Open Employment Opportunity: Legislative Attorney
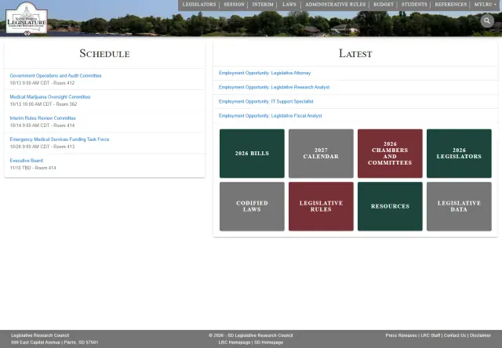This screenshot has width=502, height=348. click(x=264, y=73)
